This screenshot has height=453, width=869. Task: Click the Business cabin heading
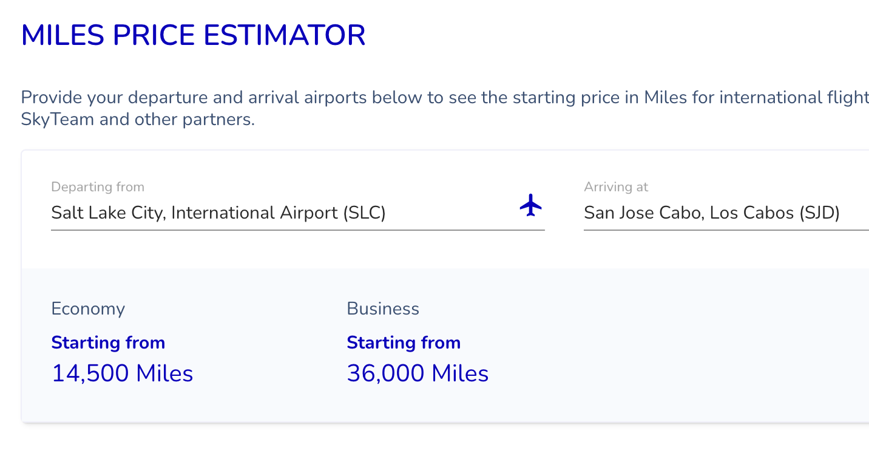coord(383,309)
